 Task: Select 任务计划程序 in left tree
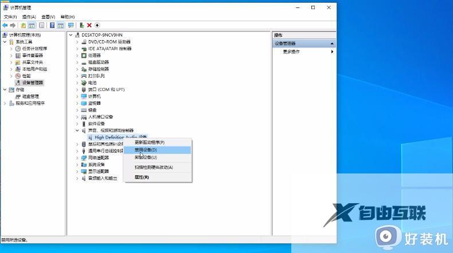[34, 49]
